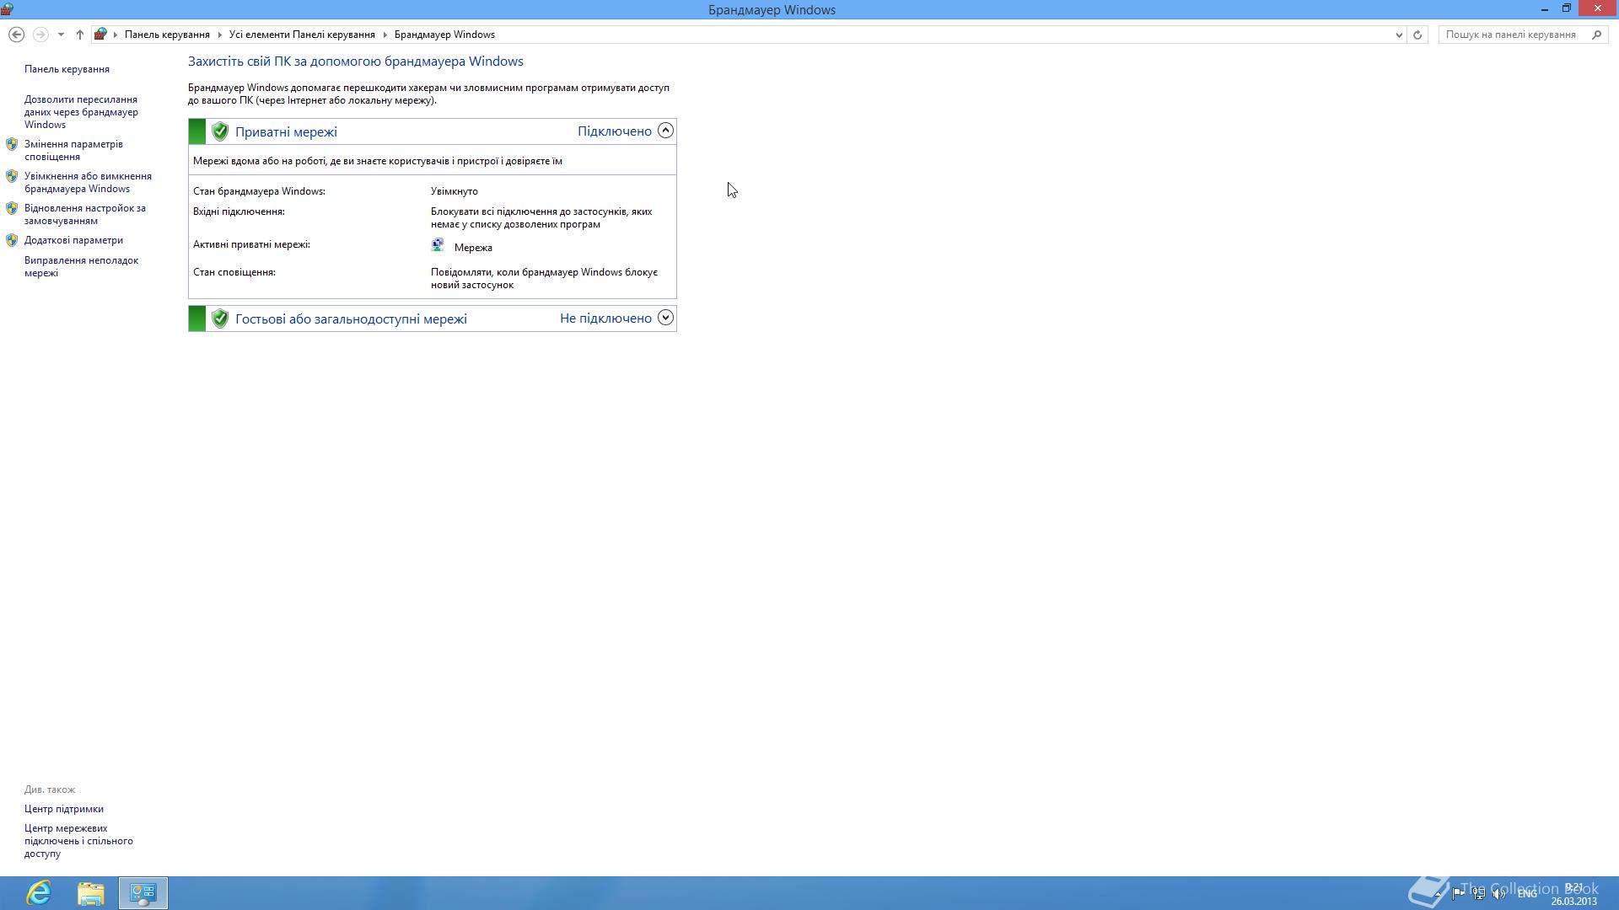
Task: Click 'Стан брандмауера Windows:' label
Action: 259,191
